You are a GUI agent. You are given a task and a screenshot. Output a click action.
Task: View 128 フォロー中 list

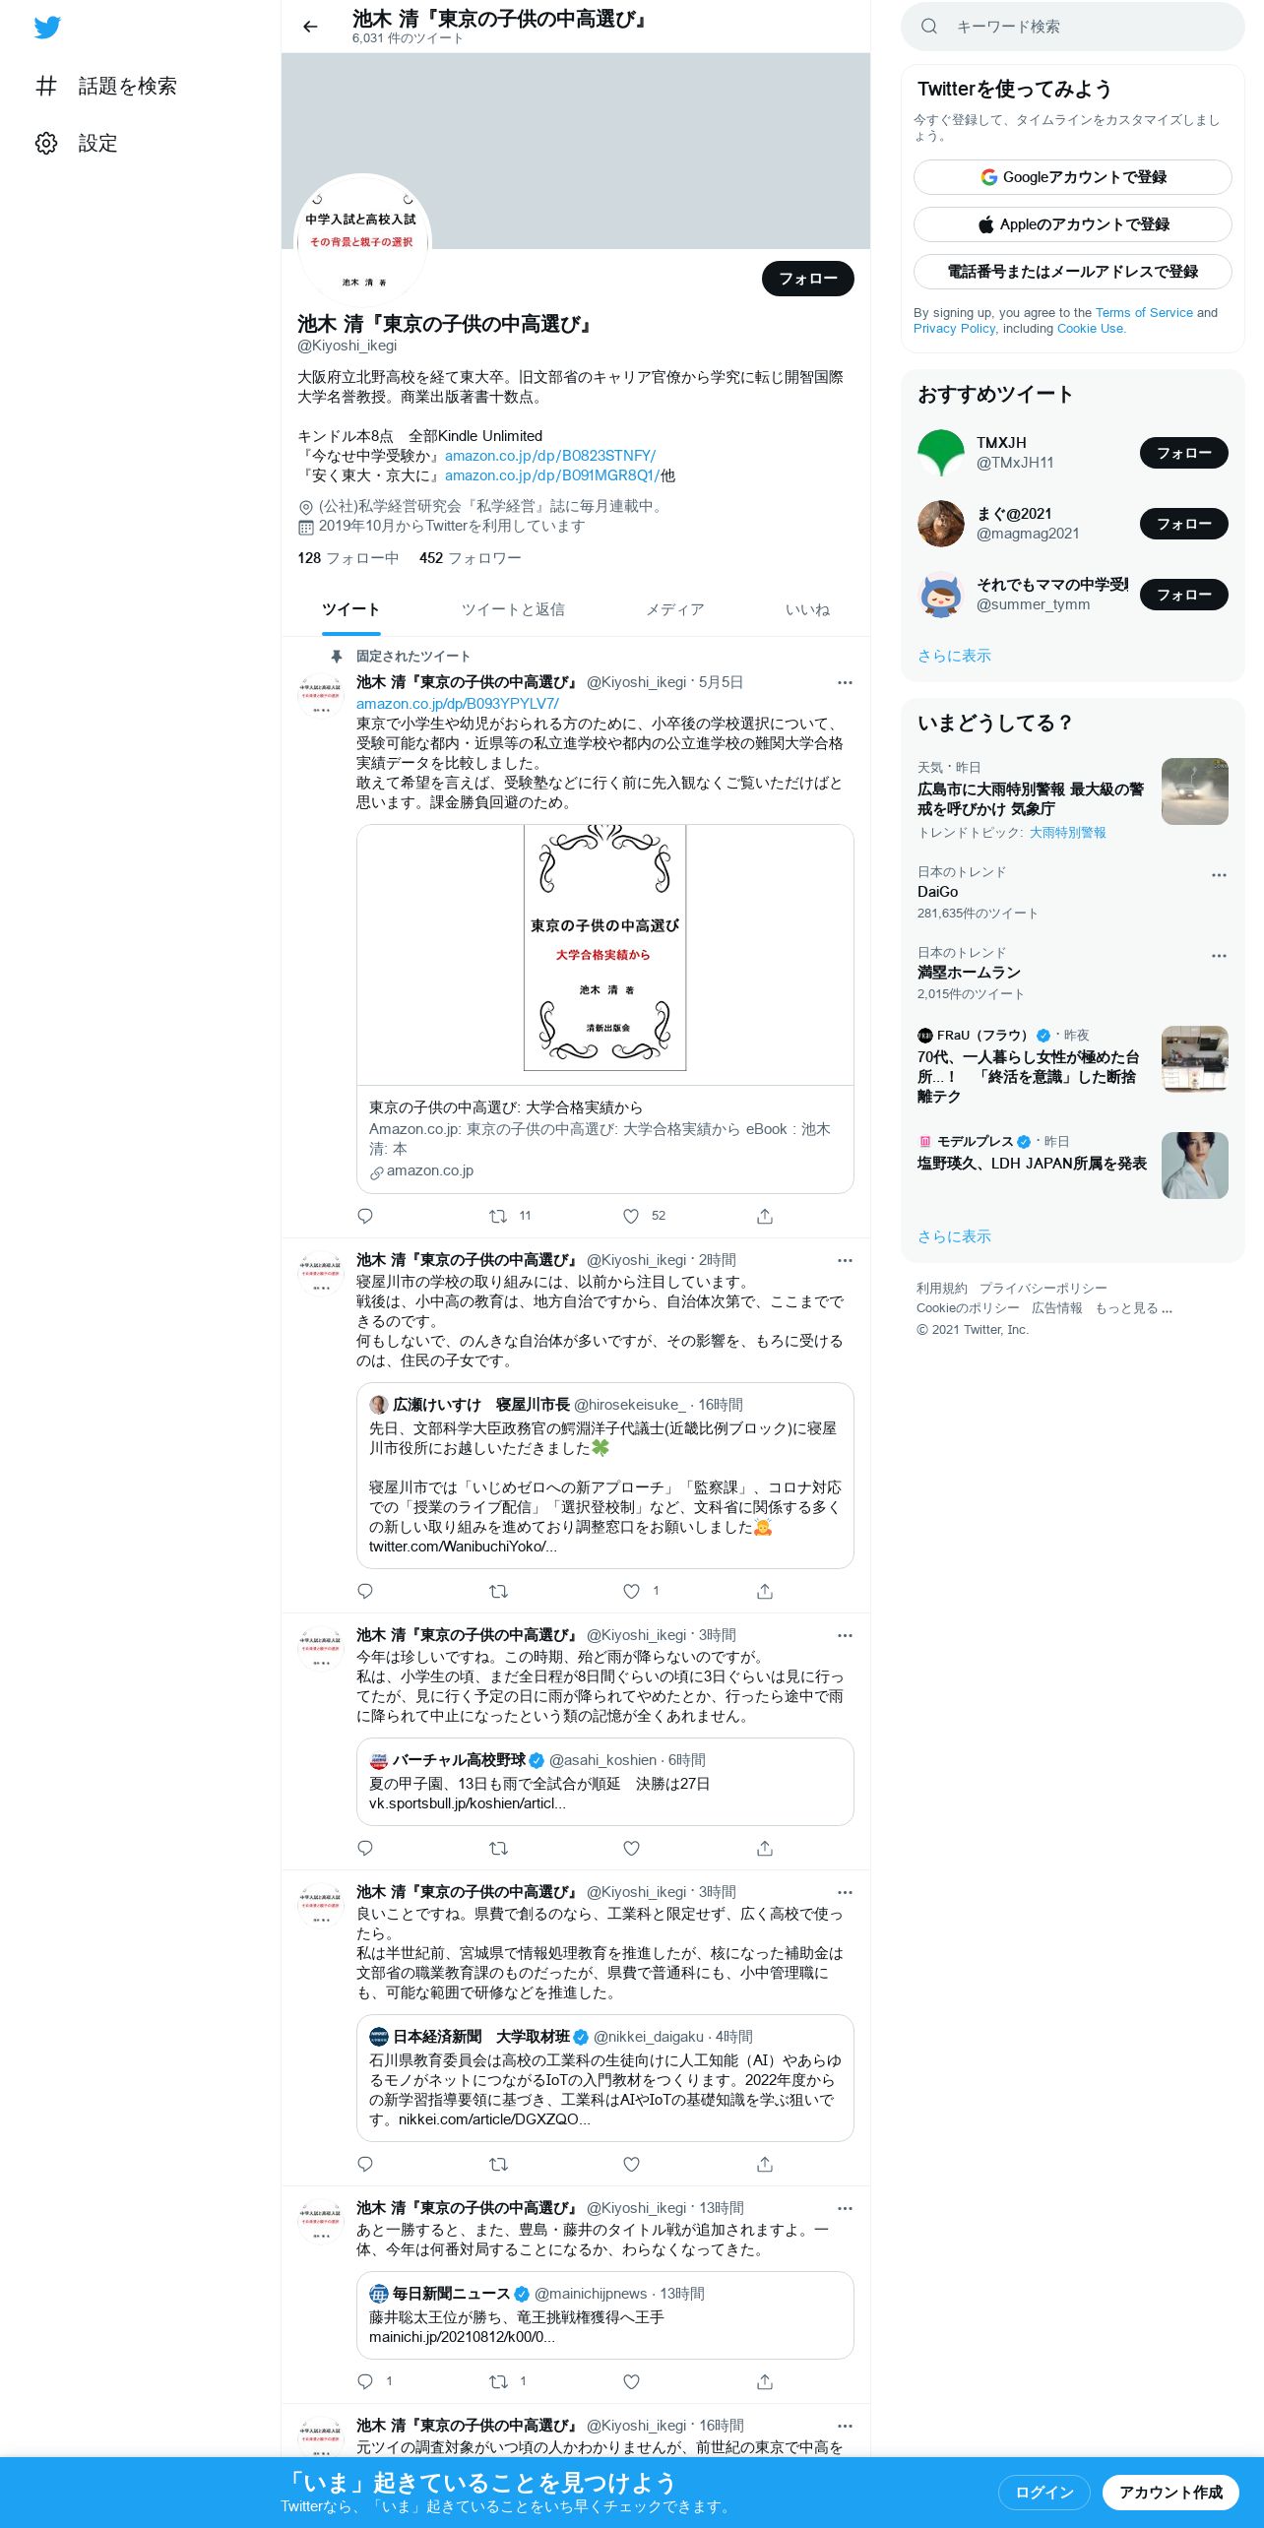(348, 558)
